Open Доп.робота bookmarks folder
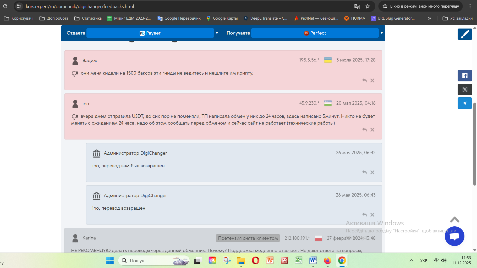This screenshot has width=477, height=268. (x=54, y=18)
